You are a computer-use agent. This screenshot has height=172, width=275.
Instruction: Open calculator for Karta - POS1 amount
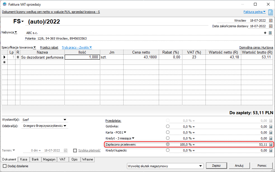[270, 132]
